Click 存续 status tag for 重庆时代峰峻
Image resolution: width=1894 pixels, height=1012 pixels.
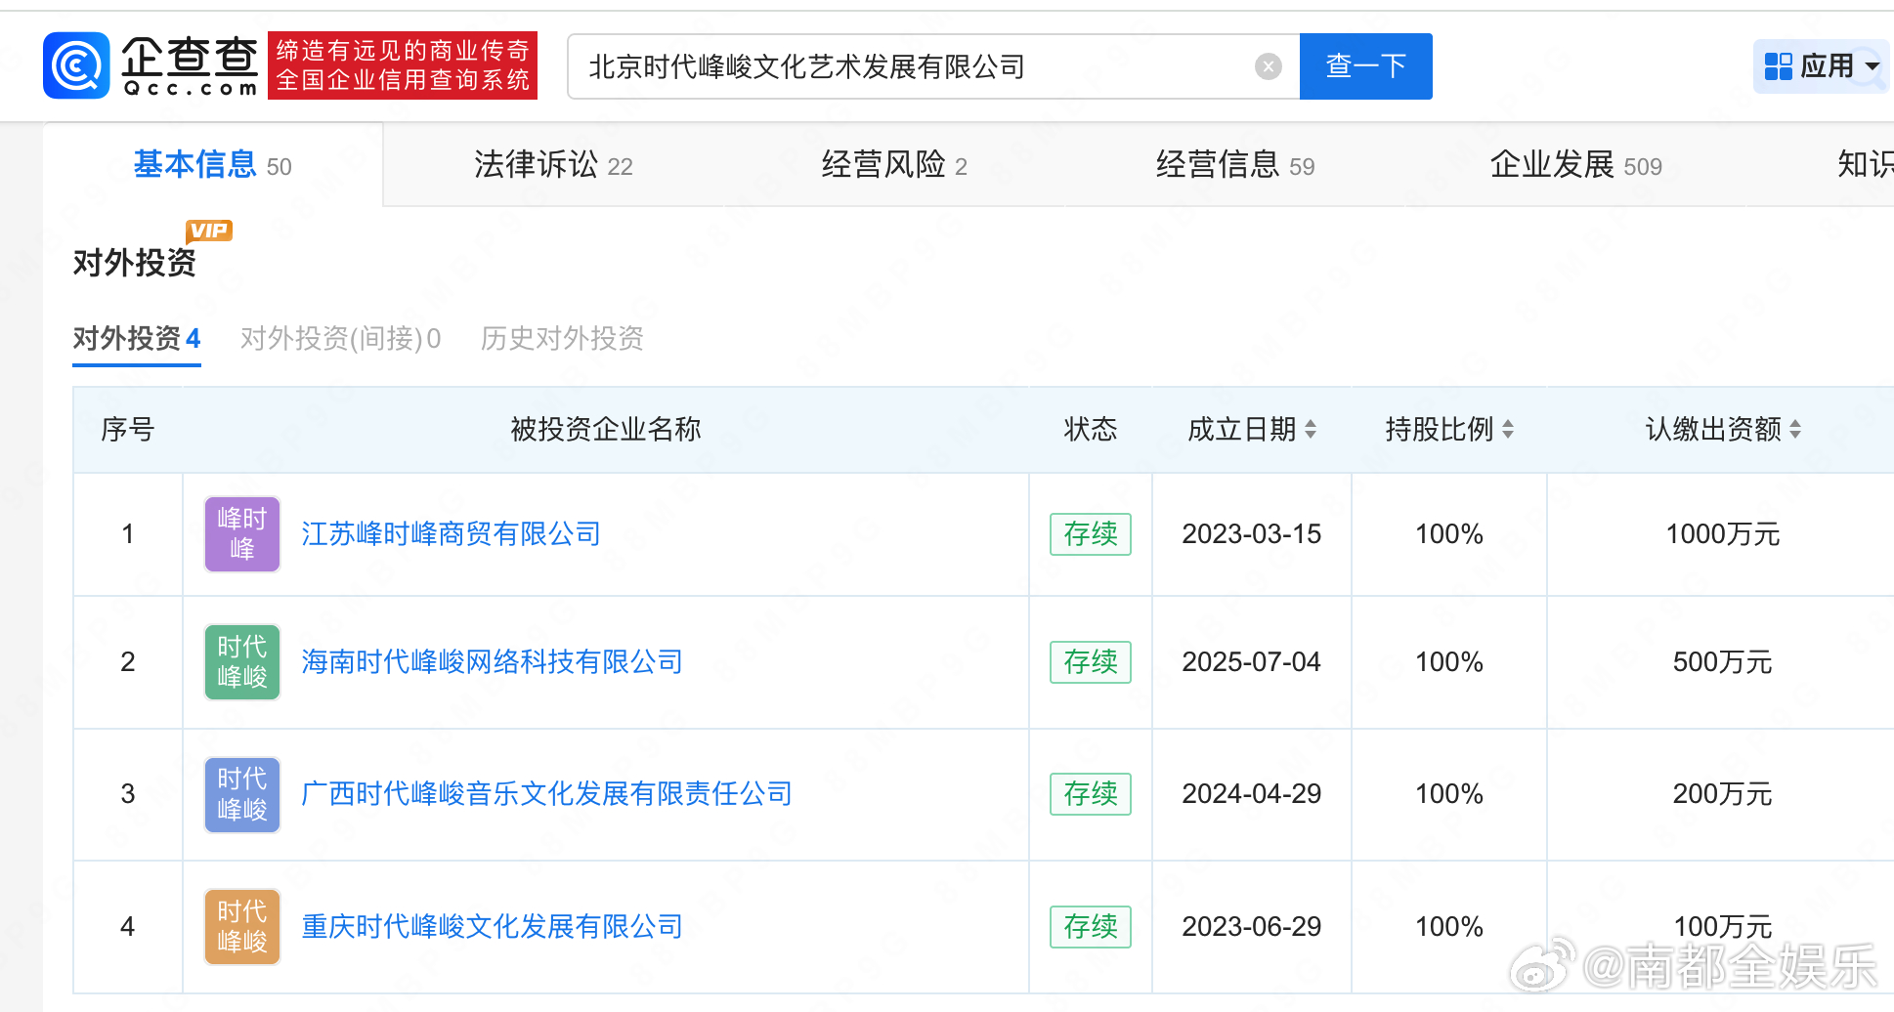pyautogui.click(x=1091, y=927)
